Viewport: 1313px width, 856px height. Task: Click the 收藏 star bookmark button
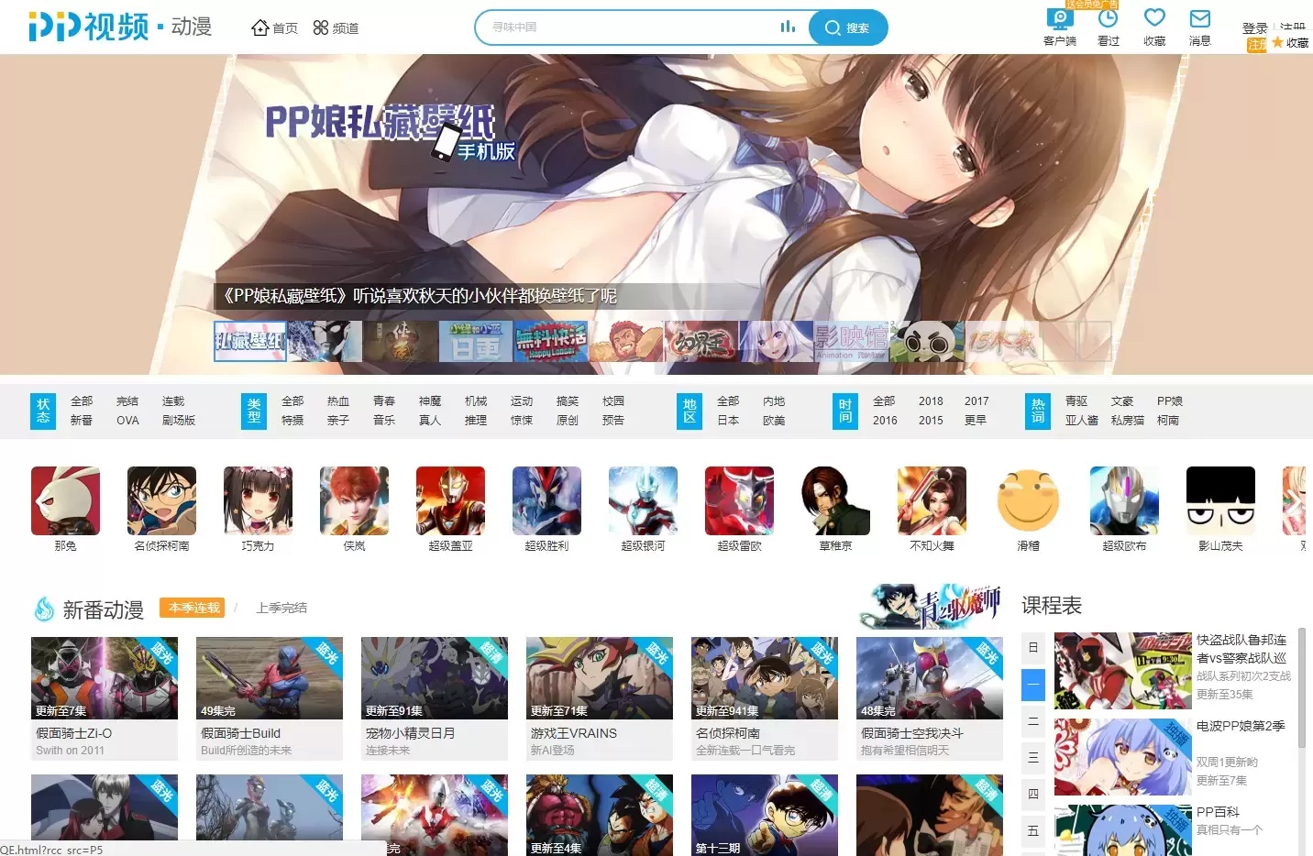tap(1290, 43)
